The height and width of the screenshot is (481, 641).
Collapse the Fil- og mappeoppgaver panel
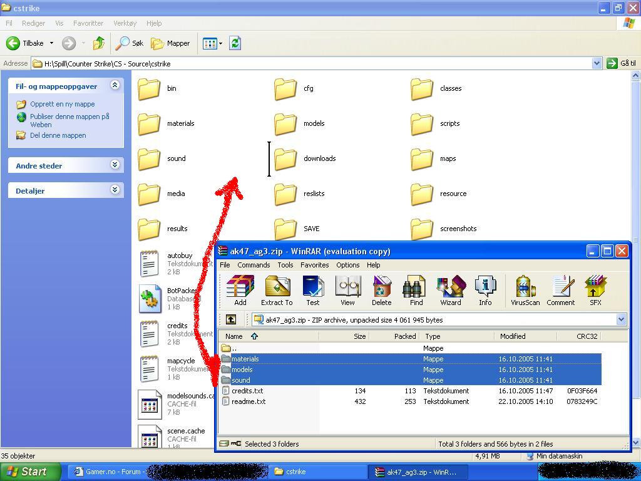coord(115,85)
